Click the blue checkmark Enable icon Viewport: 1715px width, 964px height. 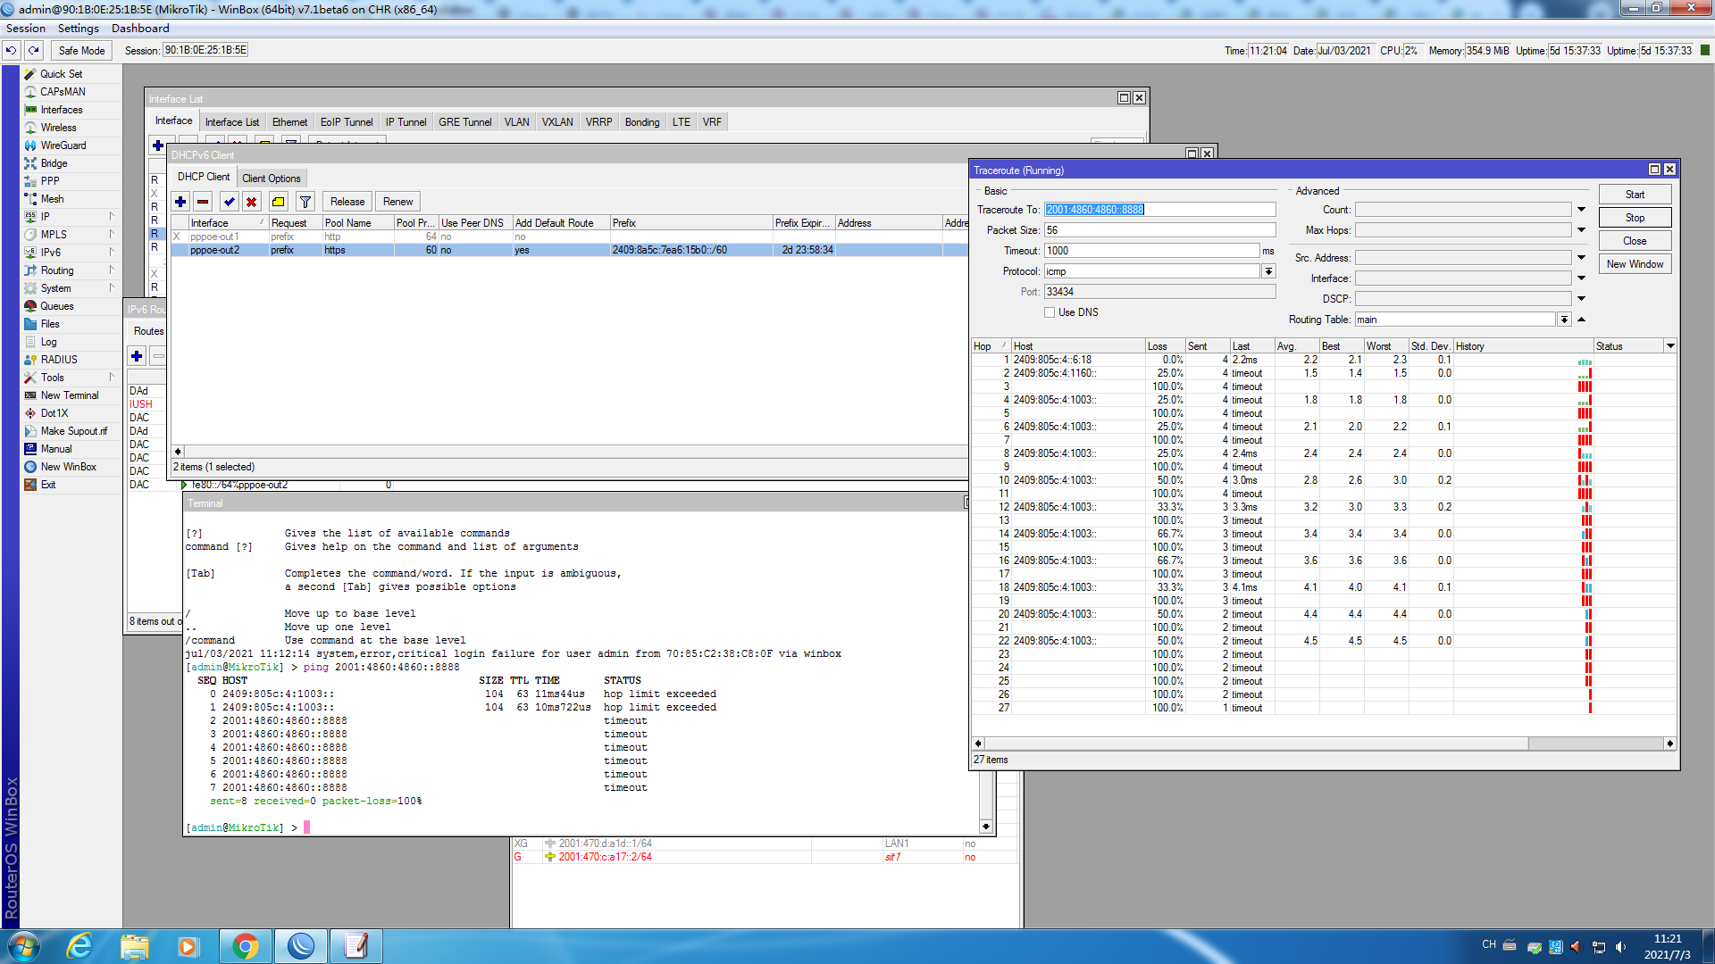[229, 202]
